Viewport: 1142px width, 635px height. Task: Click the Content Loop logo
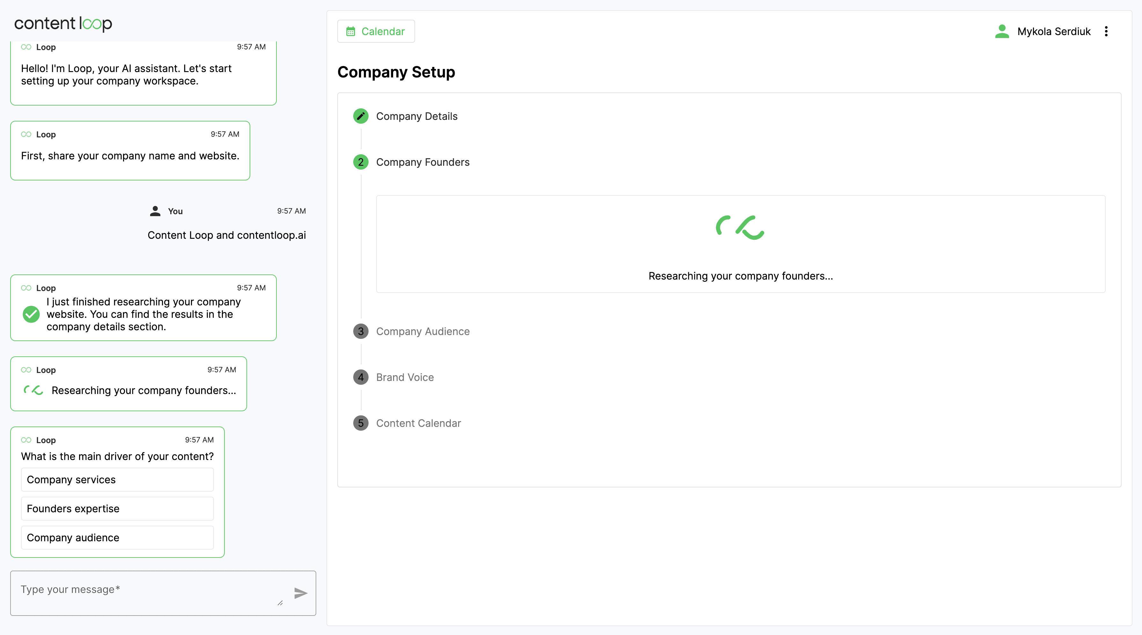[x=63, y=24]
